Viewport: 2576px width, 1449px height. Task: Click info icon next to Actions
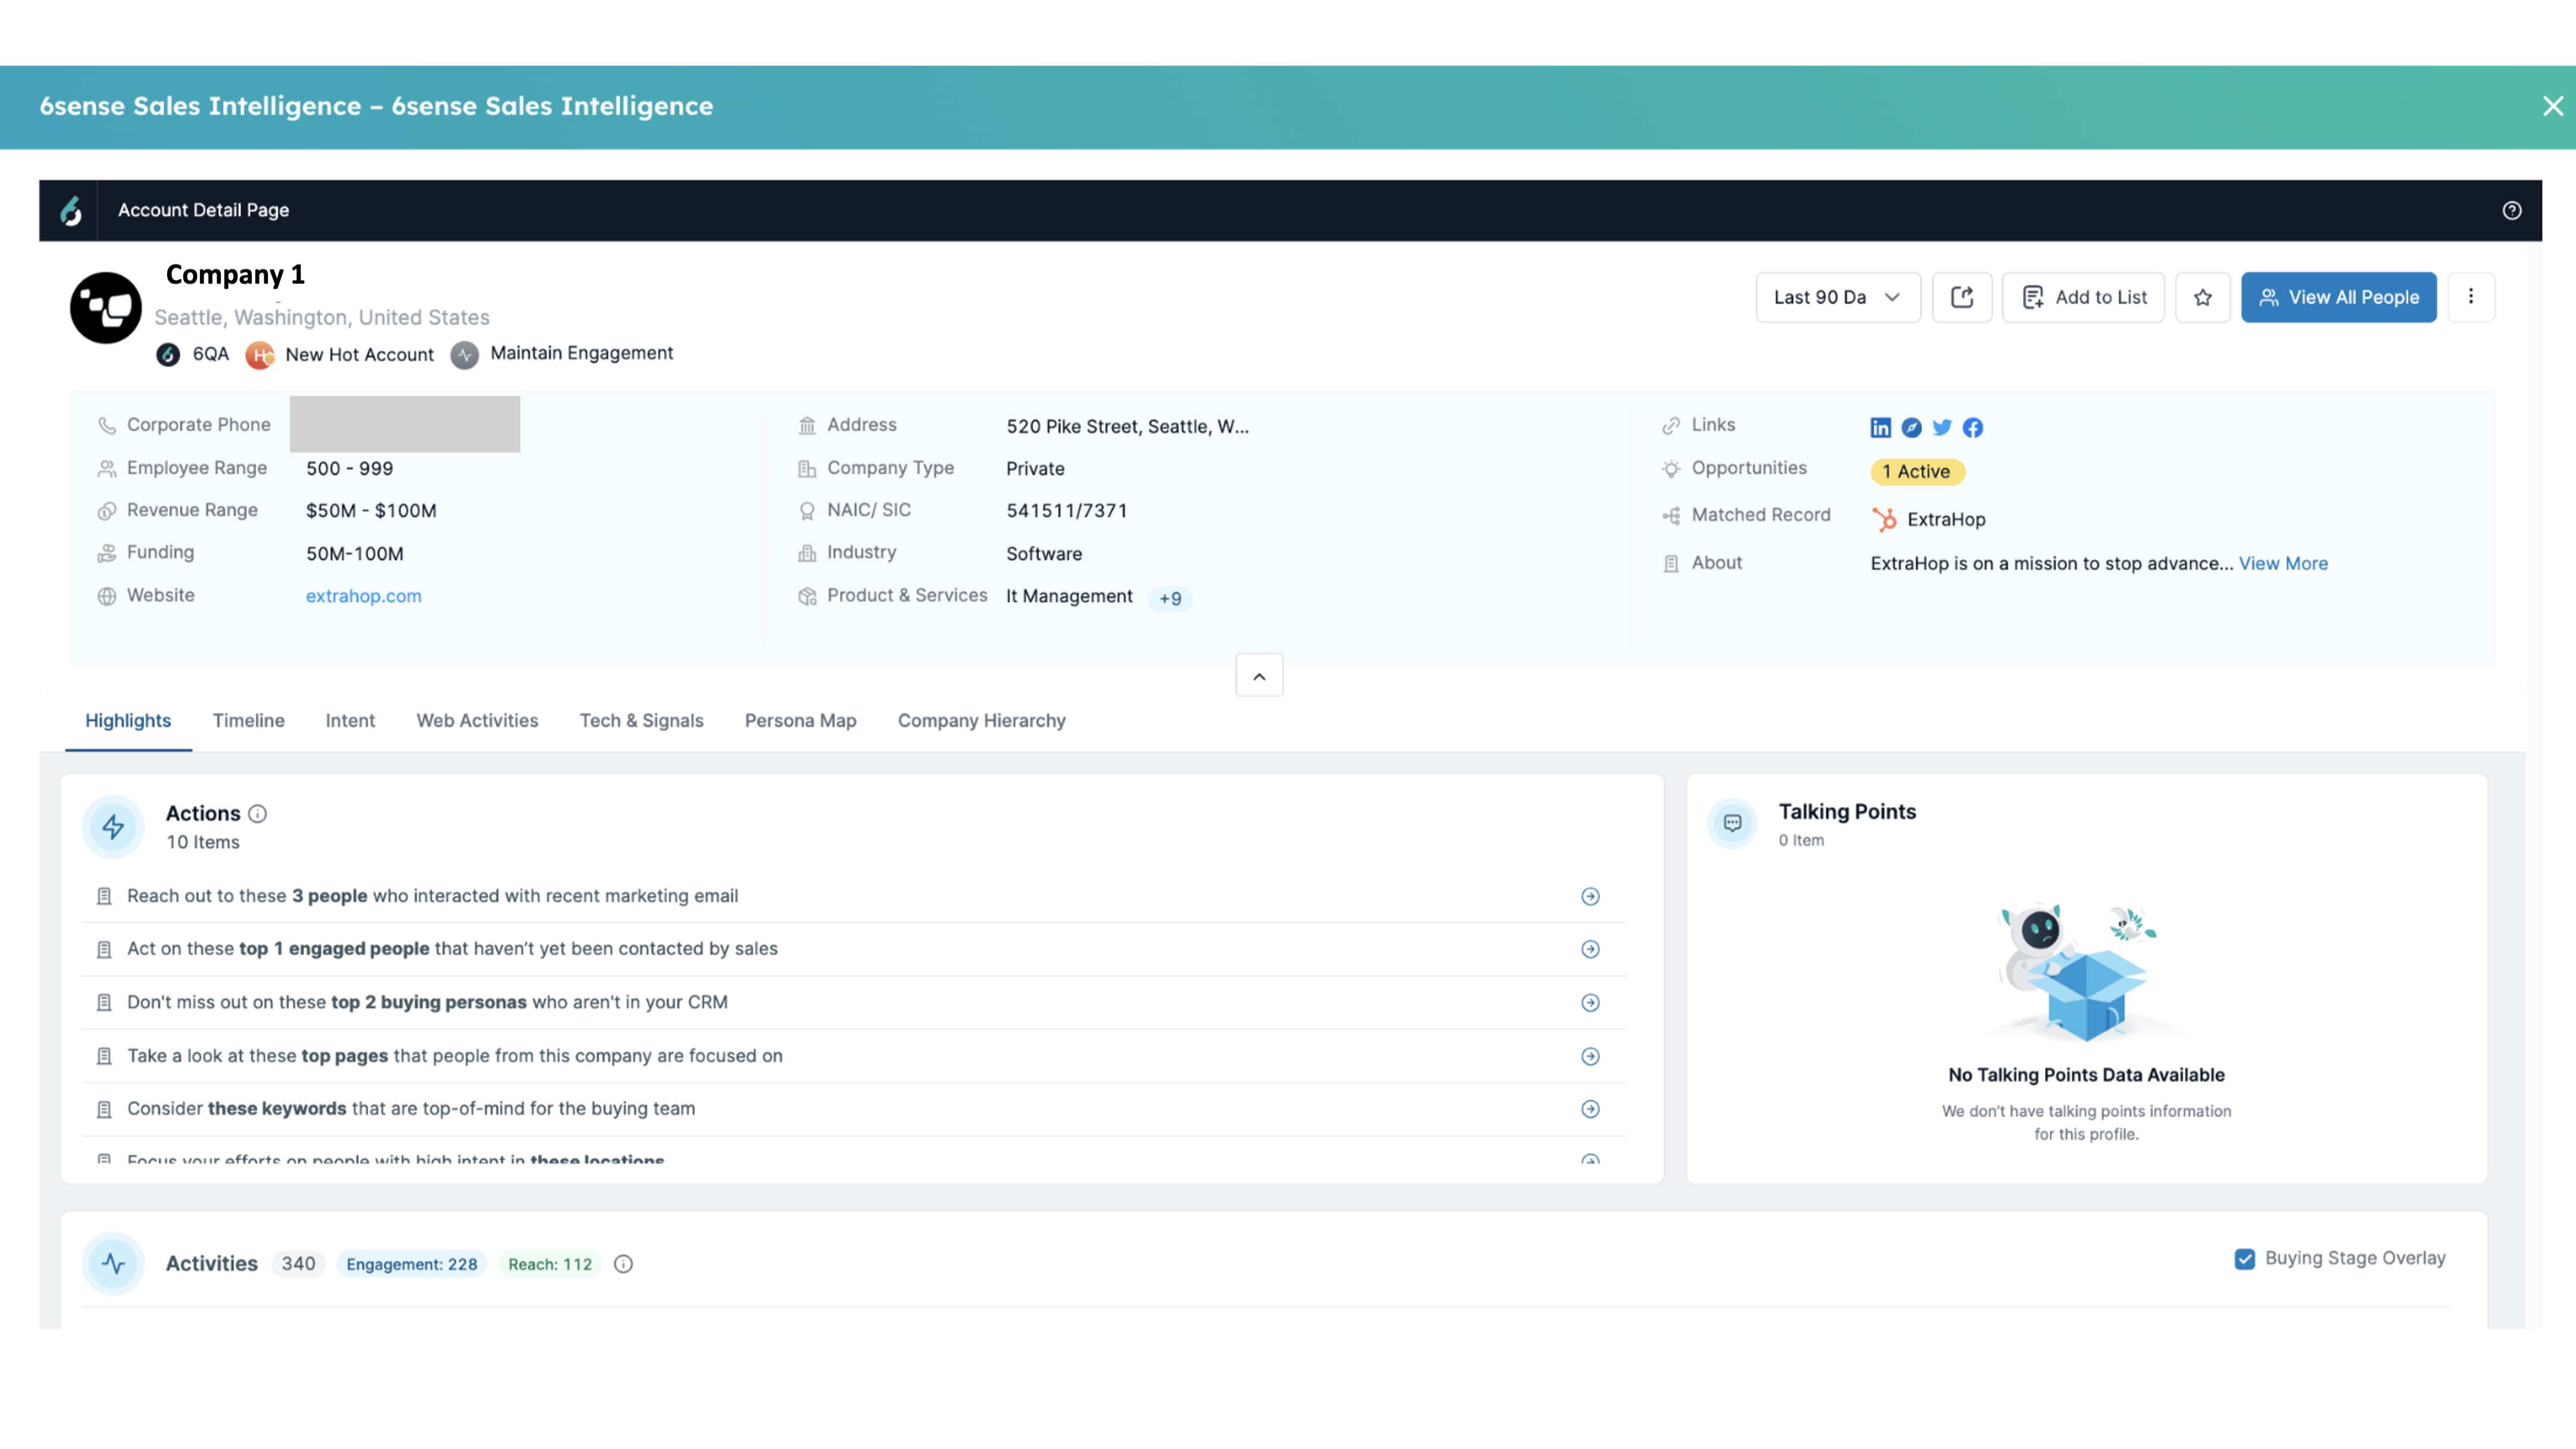tap(258, 814)
